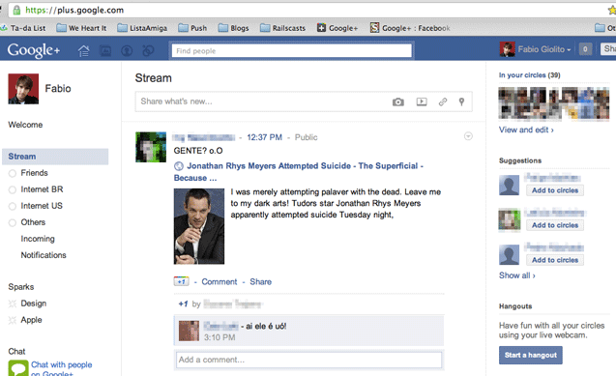Open Ta-da List bookmark
This screenshot has width=616, height=376.
click(x=23, y=28)
